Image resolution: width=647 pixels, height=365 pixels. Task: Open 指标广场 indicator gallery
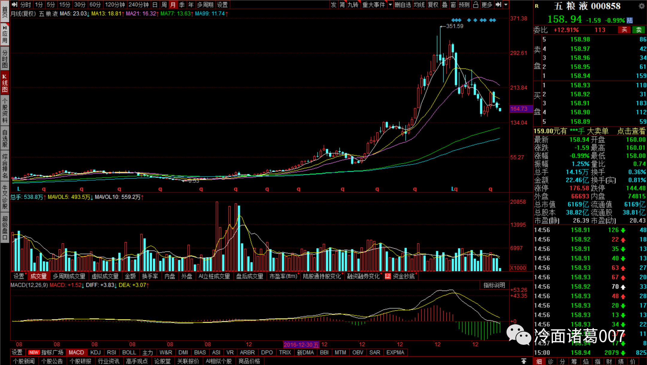52,352
